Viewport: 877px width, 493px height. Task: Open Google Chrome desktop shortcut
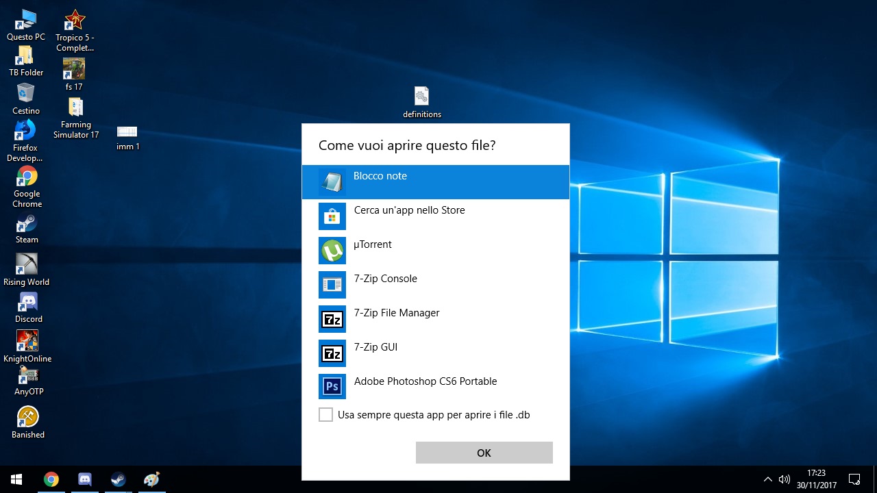click(x=27, y=186)
